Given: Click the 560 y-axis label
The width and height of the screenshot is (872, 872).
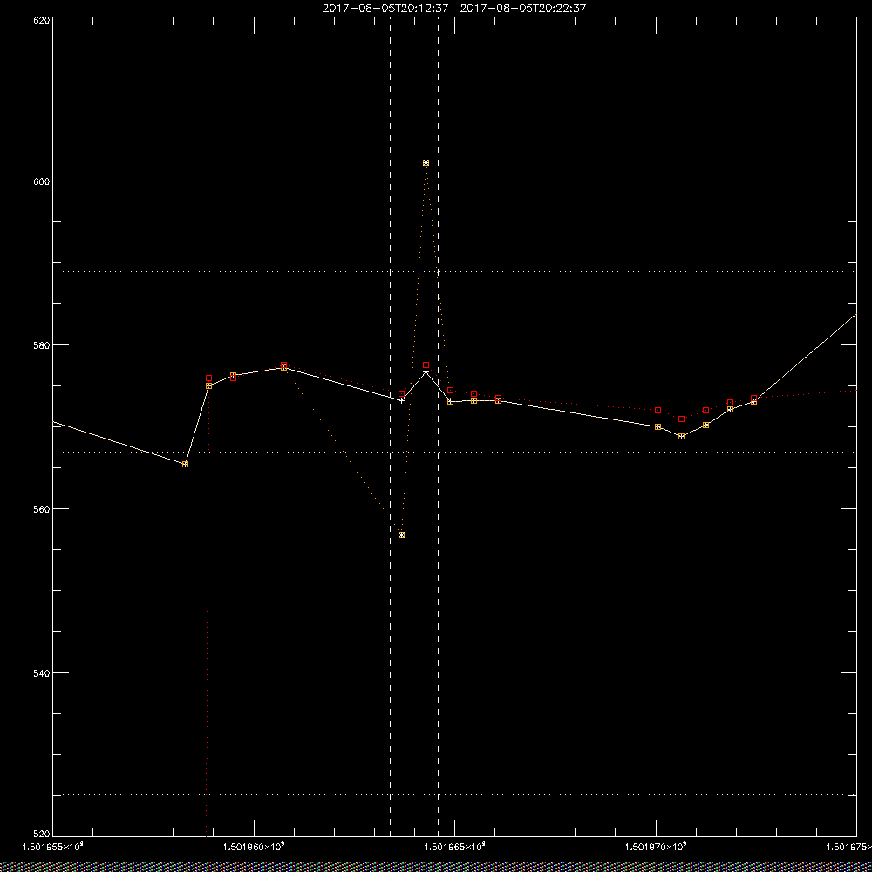Looking at the screenshot, I should pos(42,509).
